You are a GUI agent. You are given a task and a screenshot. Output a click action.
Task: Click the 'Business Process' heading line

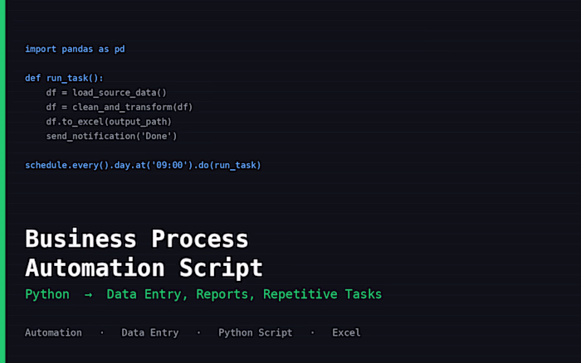tap(137, 239)
